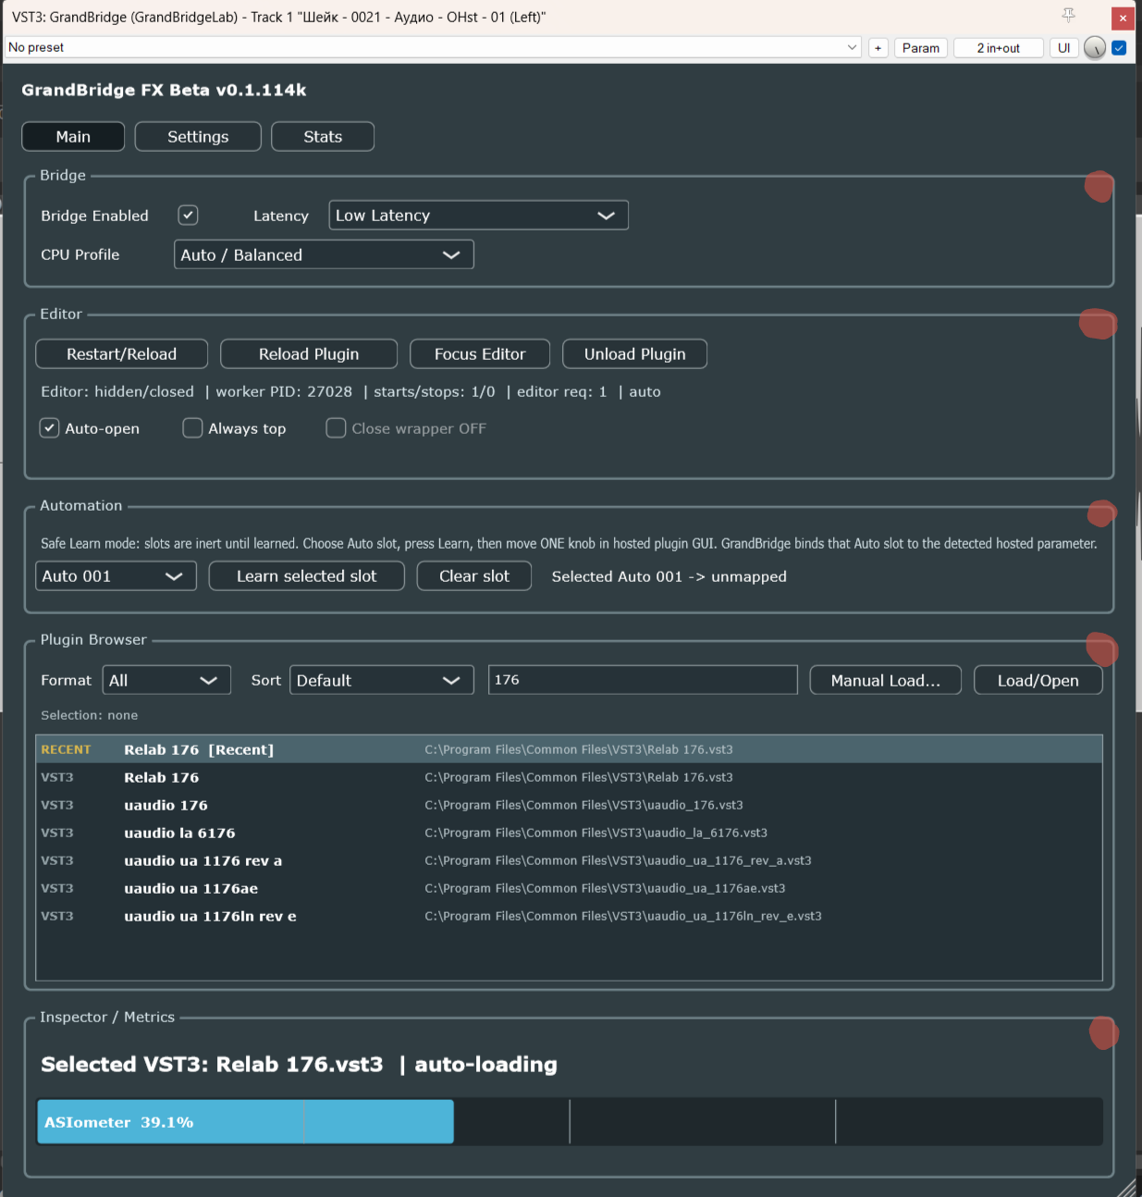Open the Sort Default dropdown
The width and height of the screenshot is (1142, 1197).
click(382, 681)
